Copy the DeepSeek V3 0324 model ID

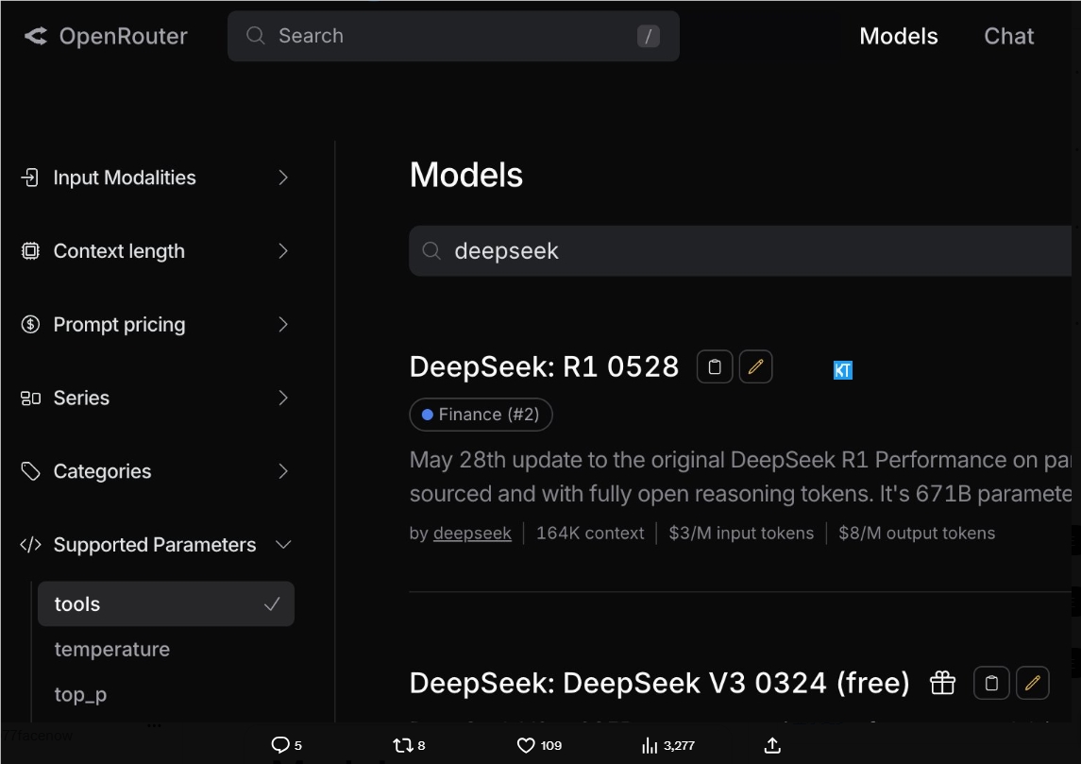[991, 683]
